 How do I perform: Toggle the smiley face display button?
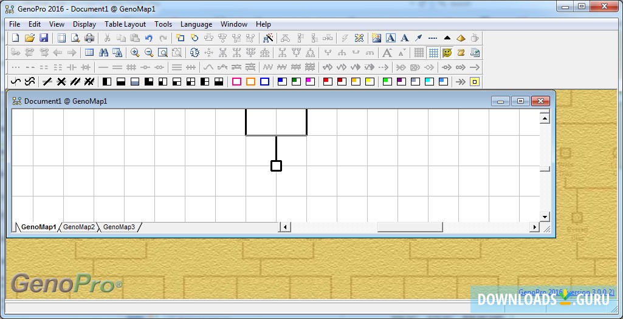pyautogui.click(x=447, y=53)
